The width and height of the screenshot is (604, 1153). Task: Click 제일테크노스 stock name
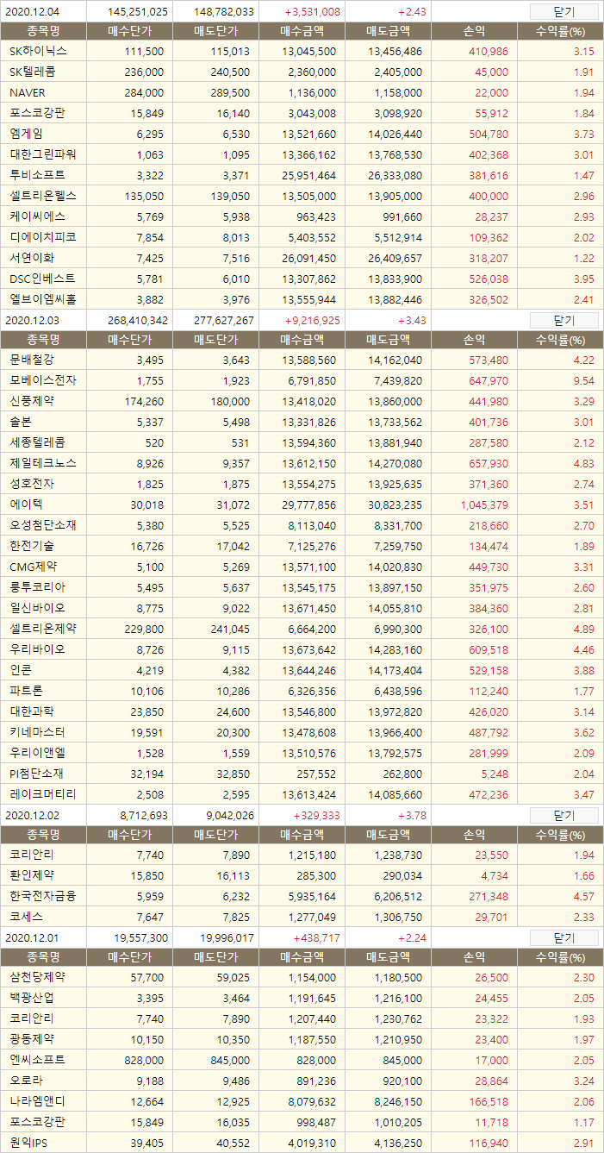42,463
